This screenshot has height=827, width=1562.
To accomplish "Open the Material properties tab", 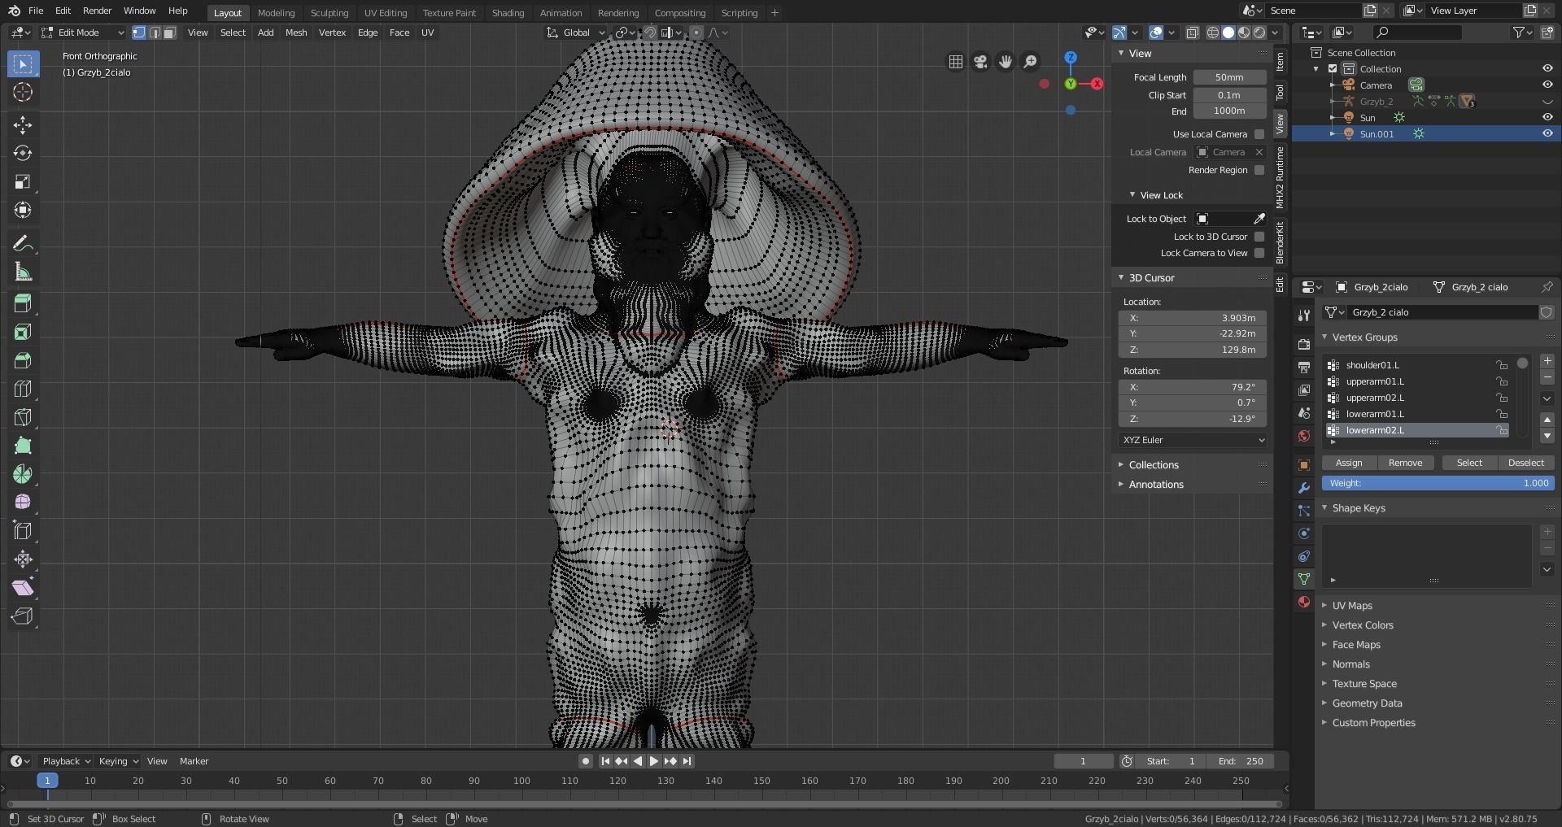I will click(1304, 602).
